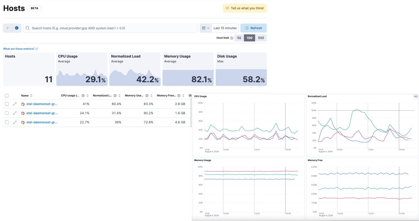Click the add filter plus icon
The image size is (419, 221).
pyautogui.click(x=16, y=28)
